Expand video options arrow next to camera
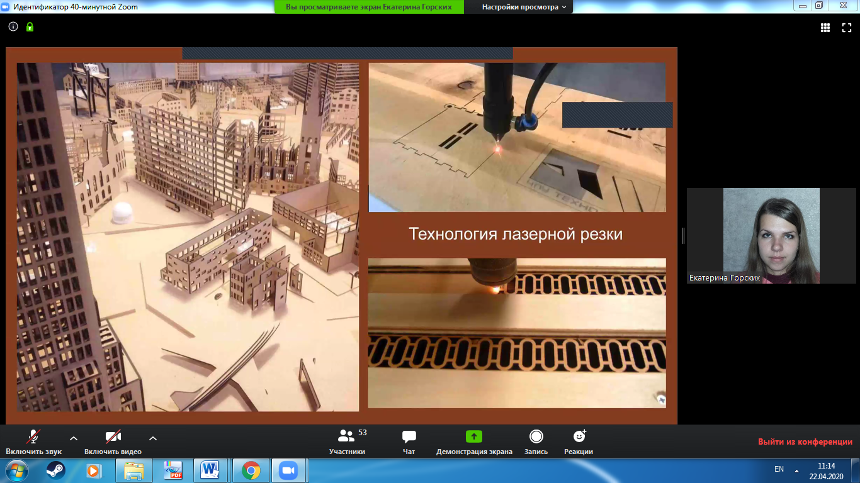This screenshot has width=860, height=483. click(x=153, y=438)
